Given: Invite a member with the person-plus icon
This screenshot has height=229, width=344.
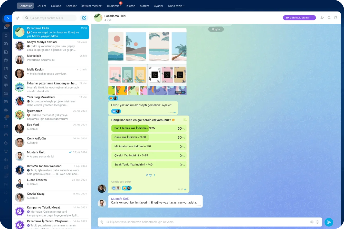Looking at the screenshot, I should pos(322,18).
